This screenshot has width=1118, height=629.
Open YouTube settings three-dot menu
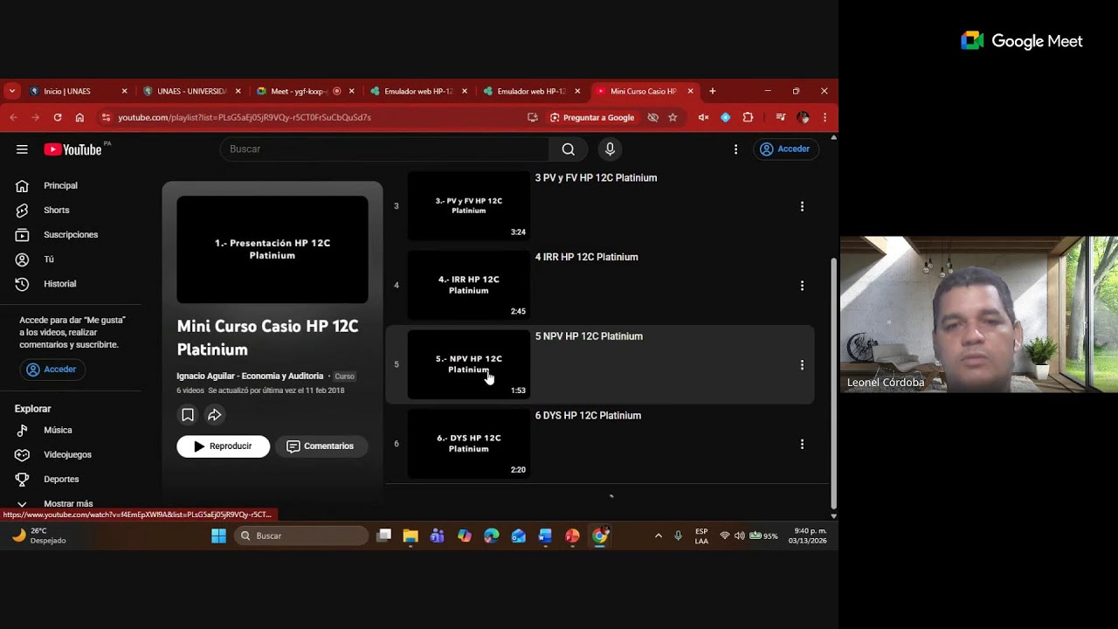(735, 149)
